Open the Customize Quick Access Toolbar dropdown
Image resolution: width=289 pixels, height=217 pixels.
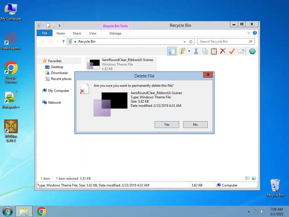coord(60,26)
